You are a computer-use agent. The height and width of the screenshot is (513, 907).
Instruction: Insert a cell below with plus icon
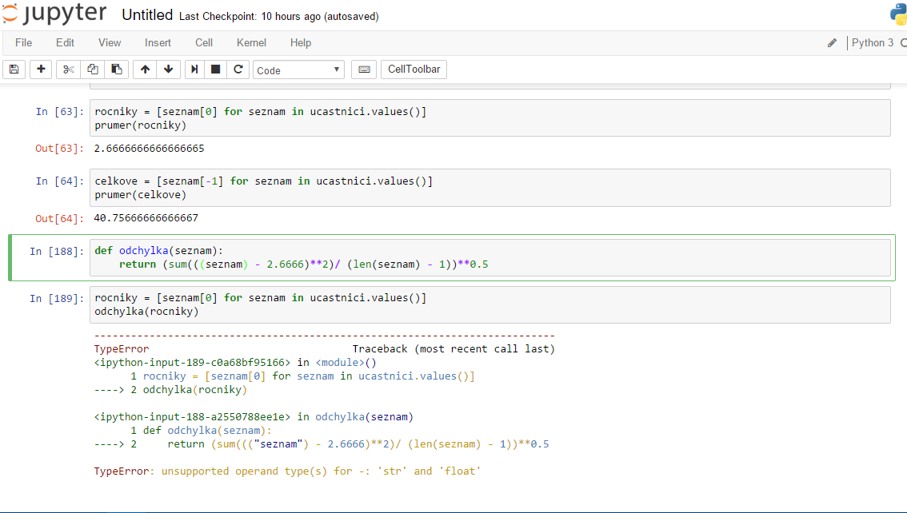click(x=41, y=70)
